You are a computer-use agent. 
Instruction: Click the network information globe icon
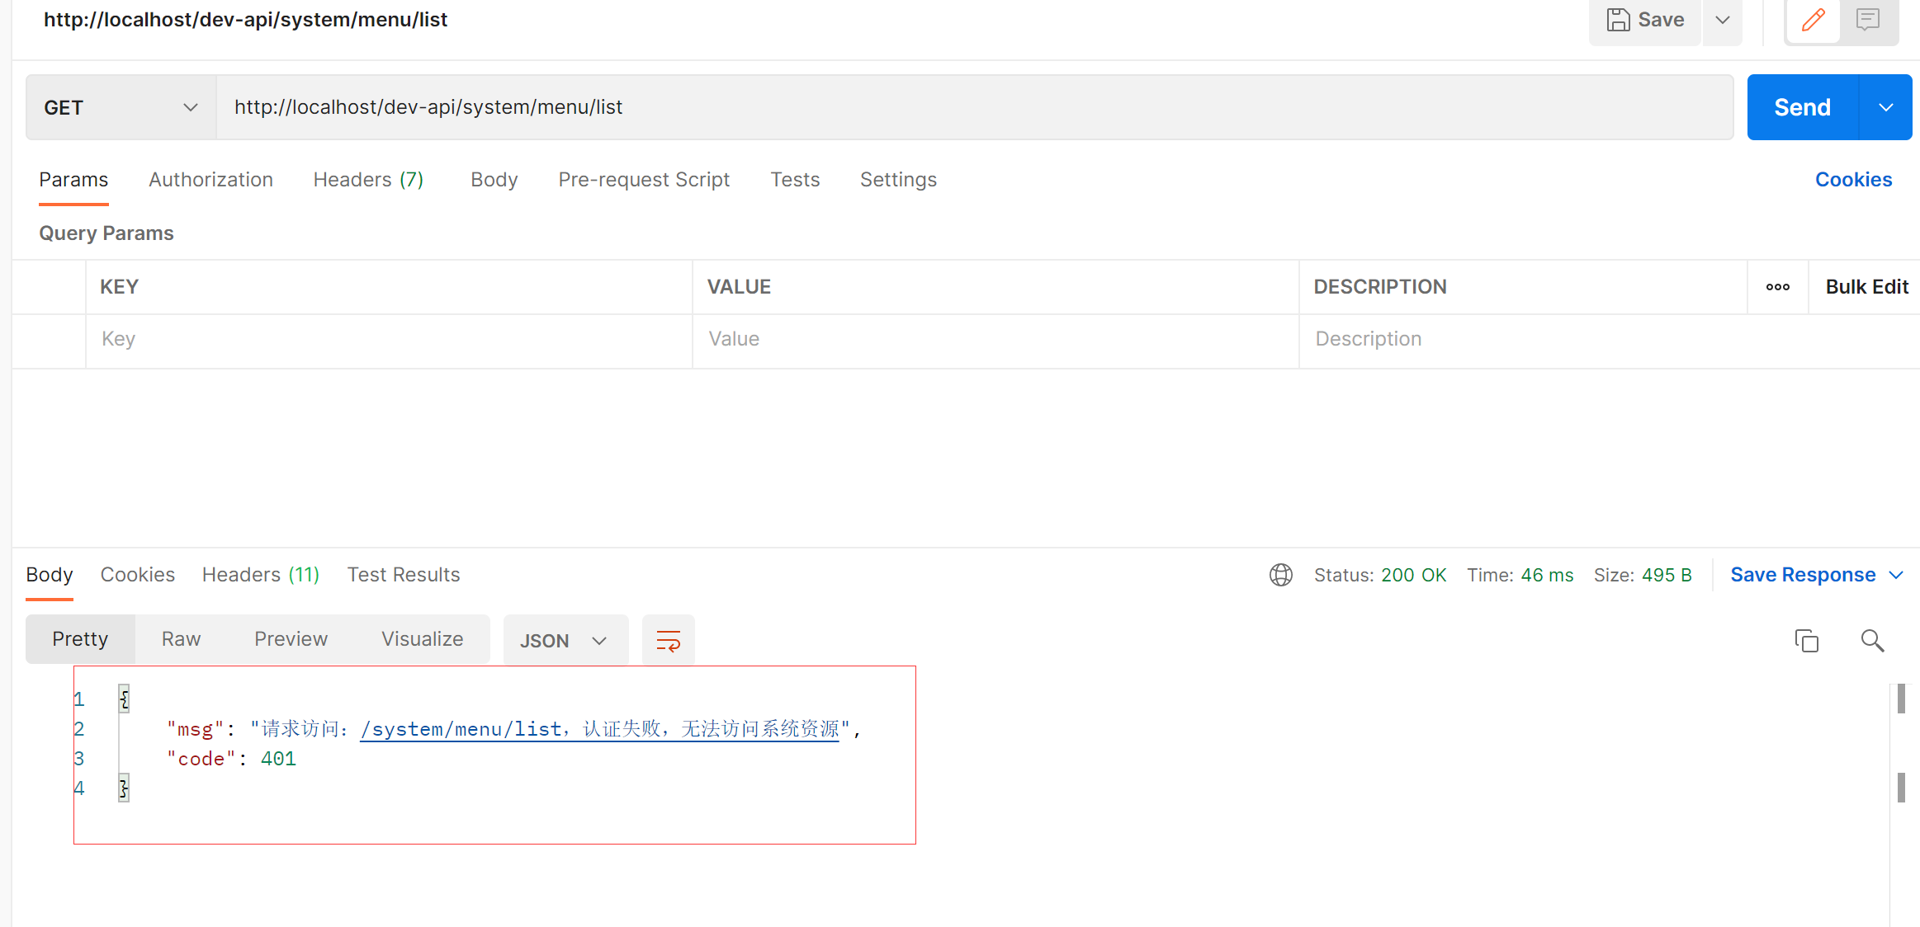(x=1280, y=575)
